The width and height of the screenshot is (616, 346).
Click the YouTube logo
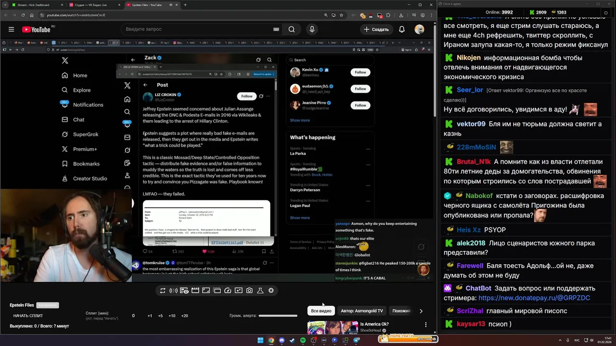[x=36, y=29]
